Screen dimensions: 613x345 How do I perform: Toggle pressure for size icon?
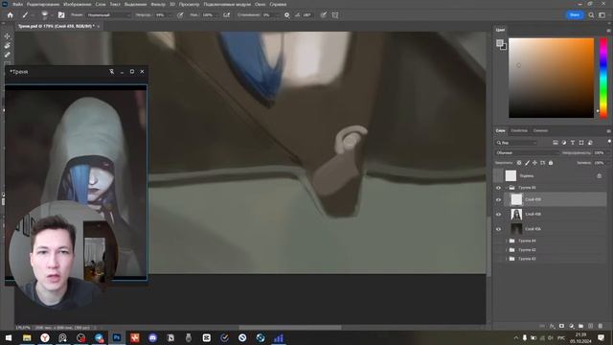pyautogui.click(x=324, y=15)
